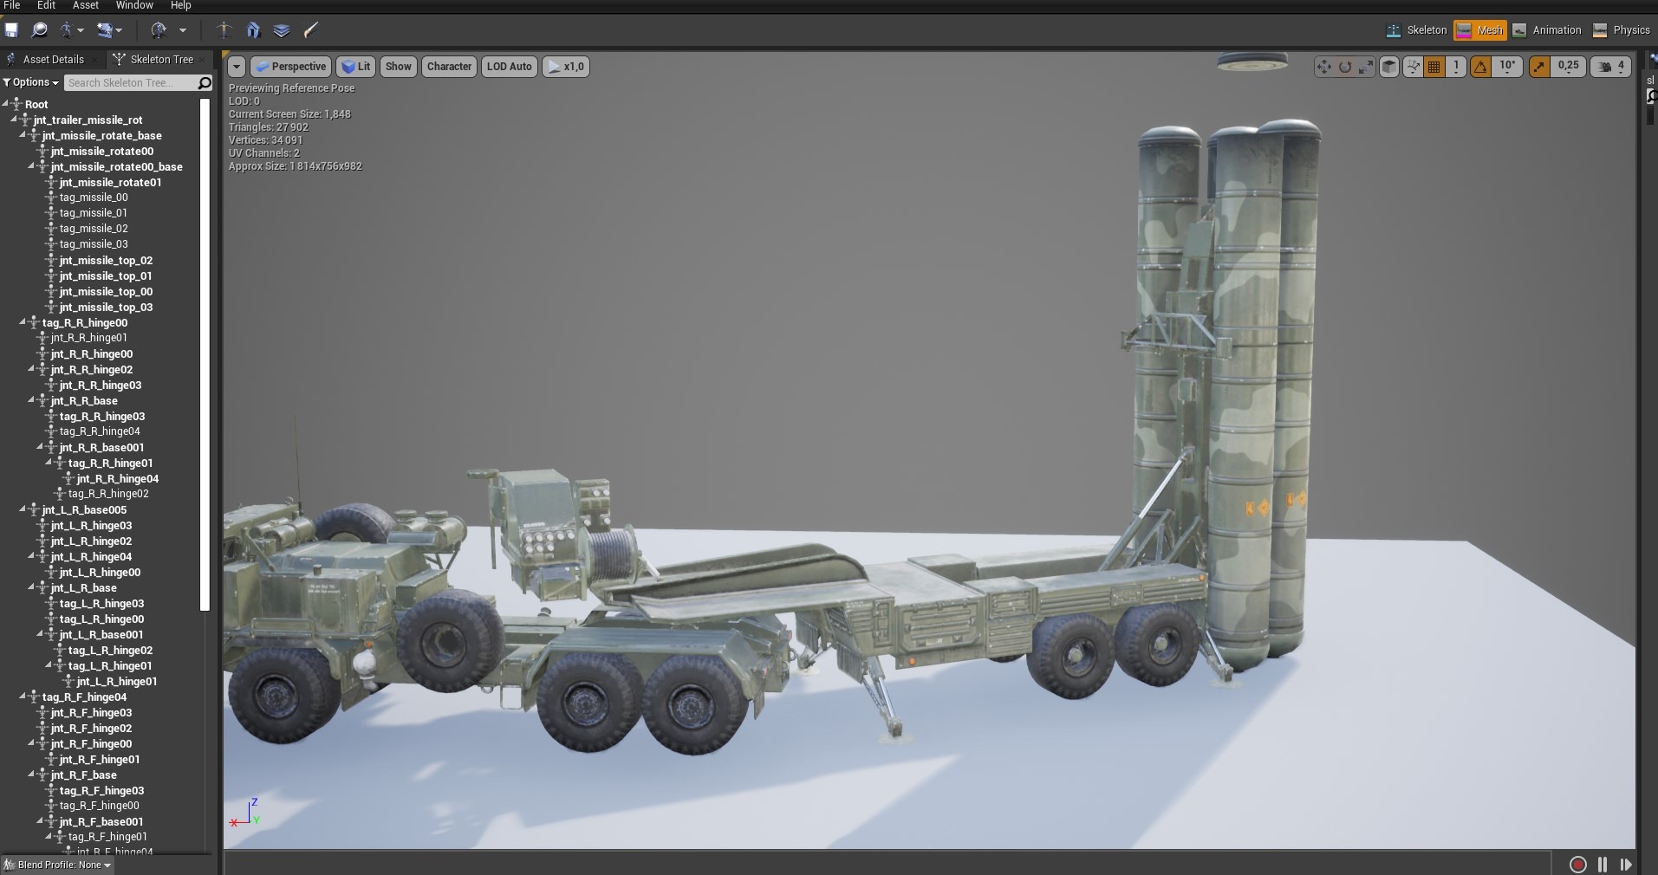
Task: Toggle the orange grid snapping button
Action: (x=1434, y=67)
